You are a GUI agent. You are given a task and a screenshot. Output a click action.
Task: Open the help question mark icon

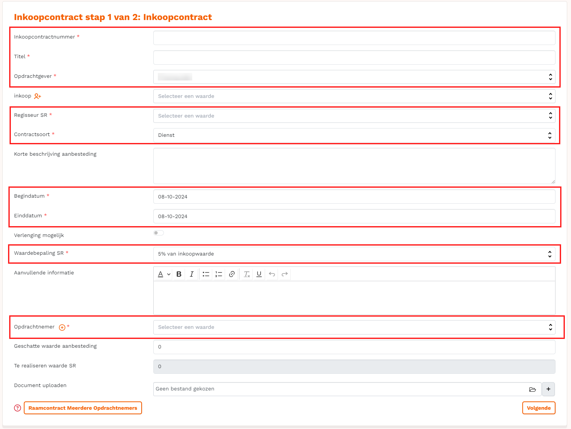[x=17, y=408]
